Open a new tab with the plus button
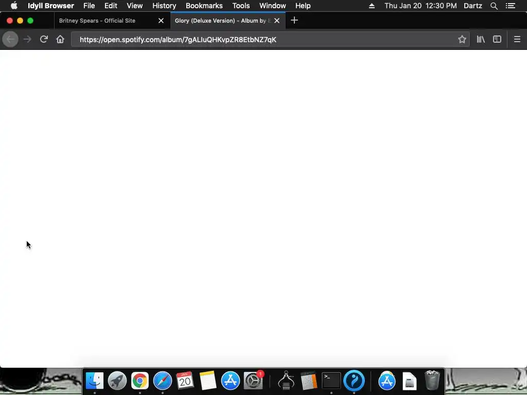Image resolution: width=527 pixels, height=395 pixels. pos(294,21)
